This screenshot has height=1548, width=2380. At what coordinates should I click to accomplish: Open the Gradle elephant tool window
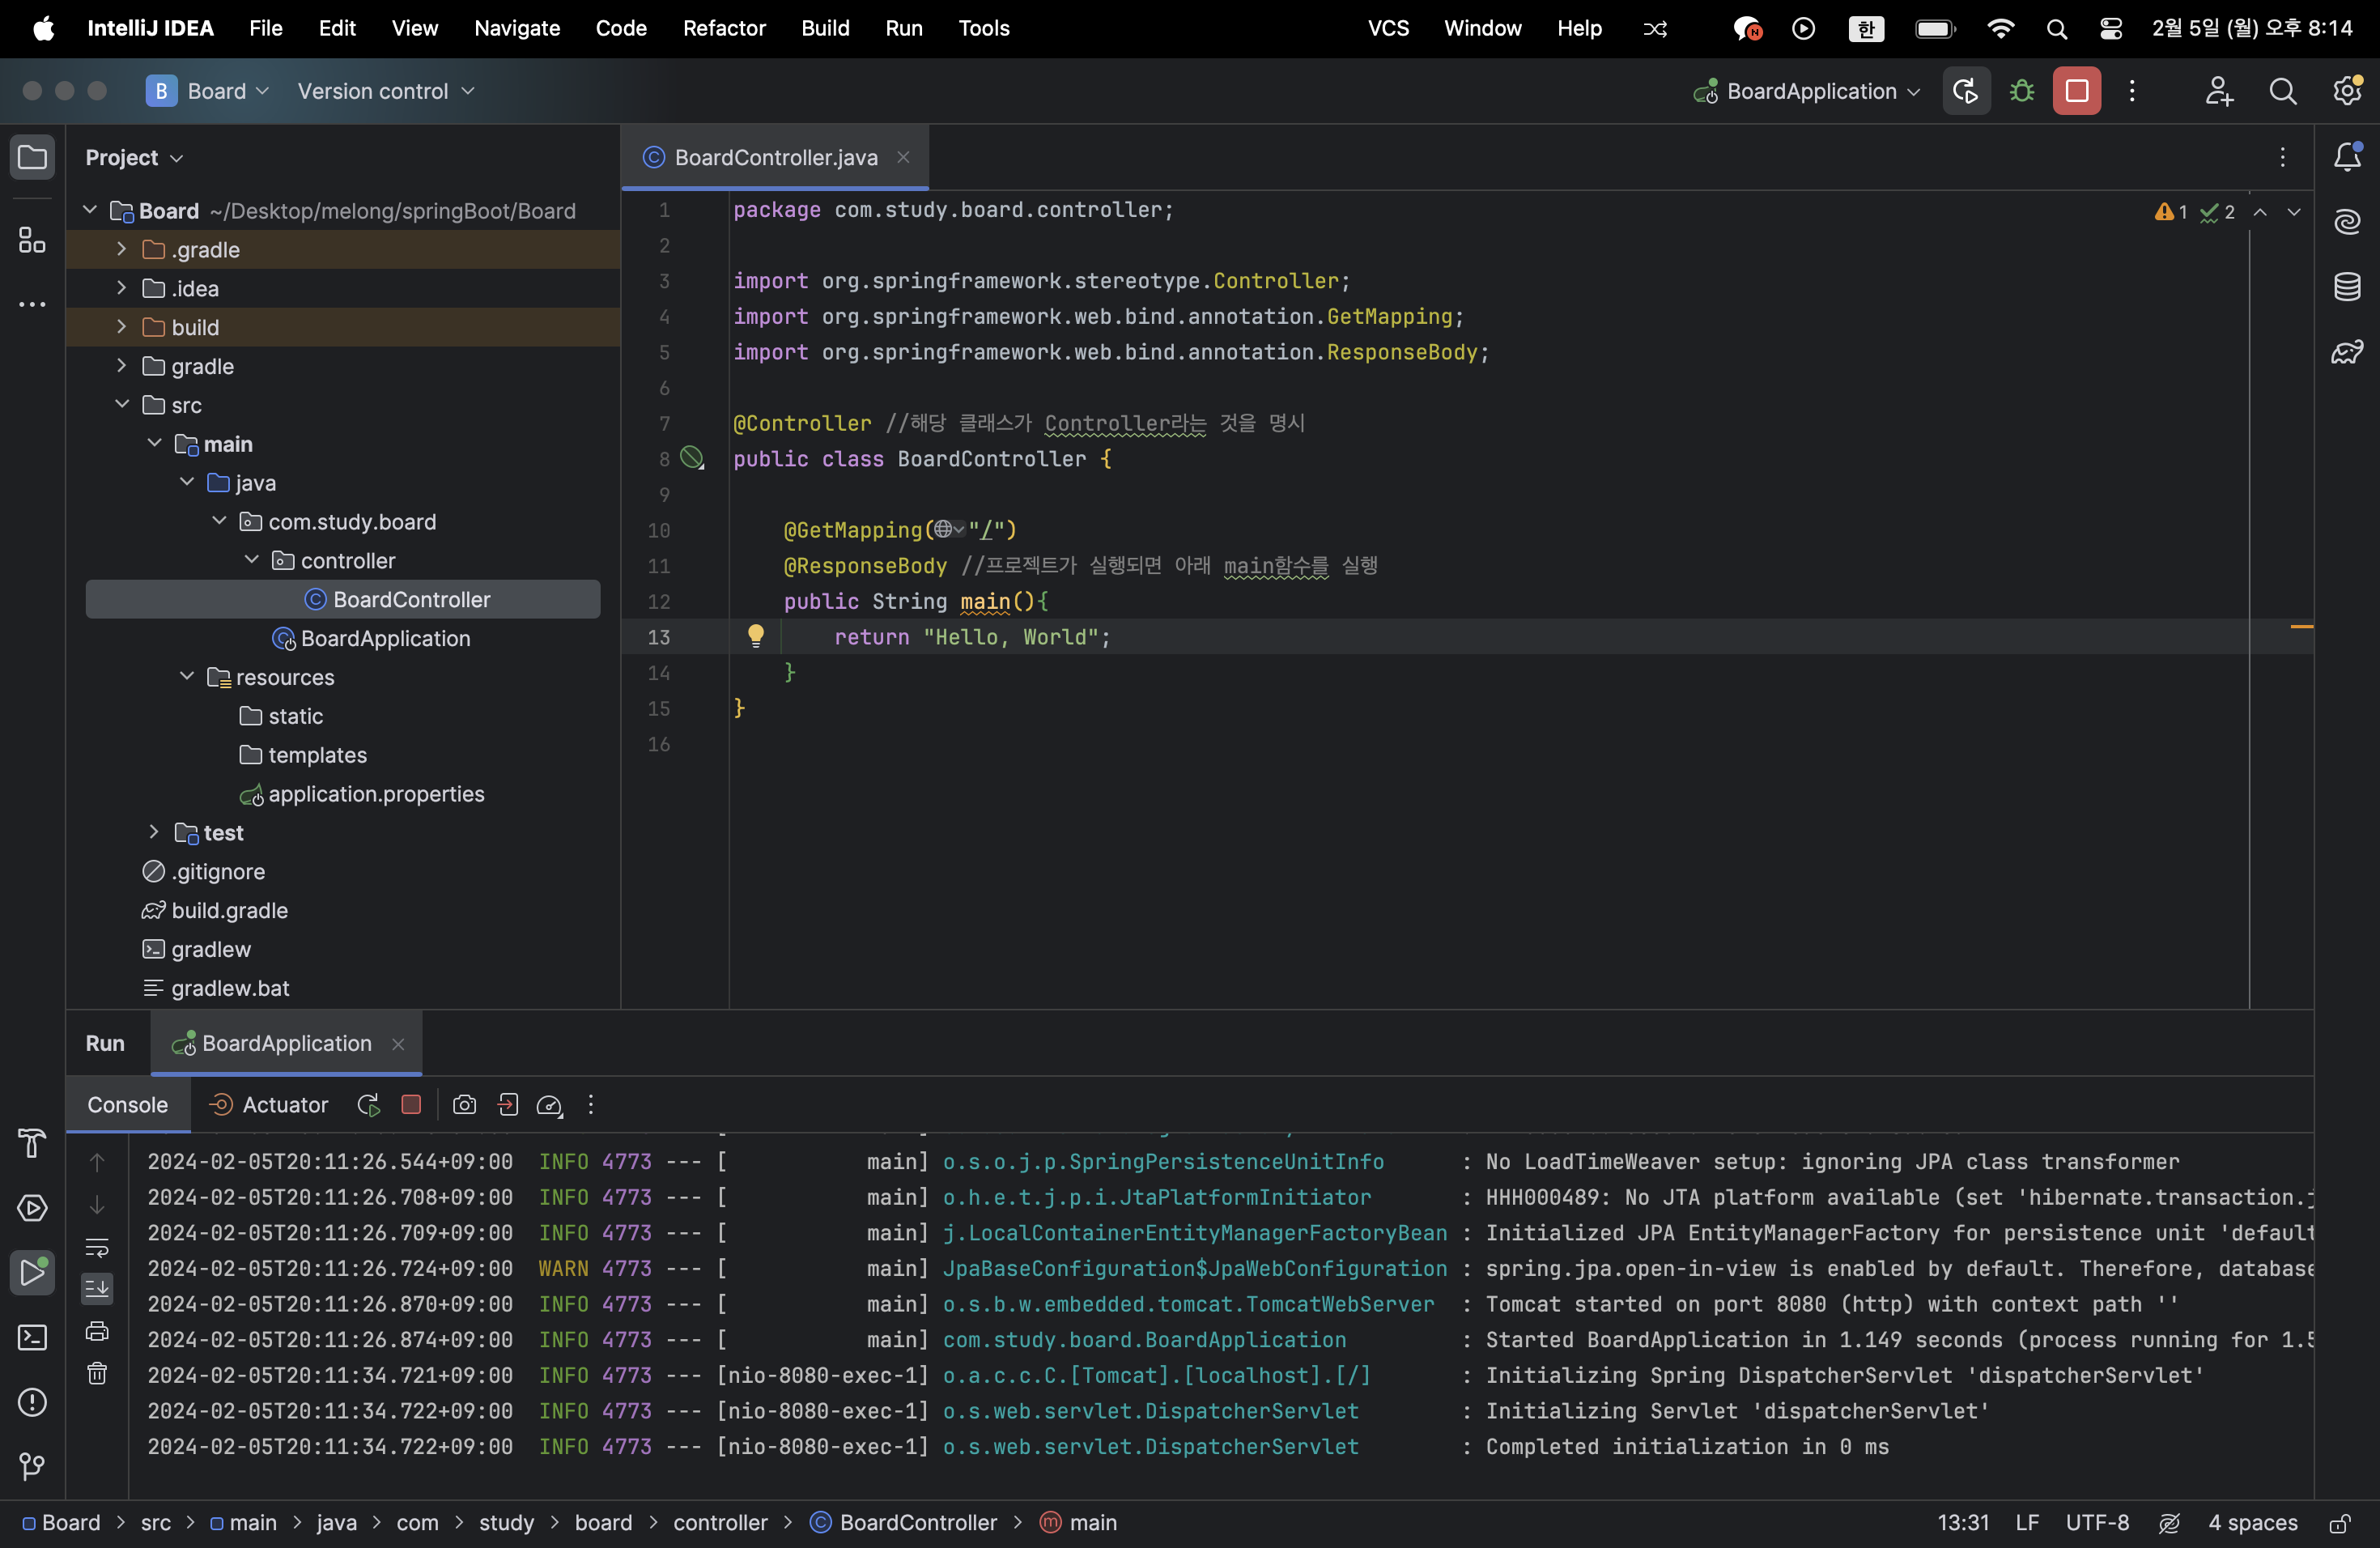pyautogui.click(x=2347, y=352)
